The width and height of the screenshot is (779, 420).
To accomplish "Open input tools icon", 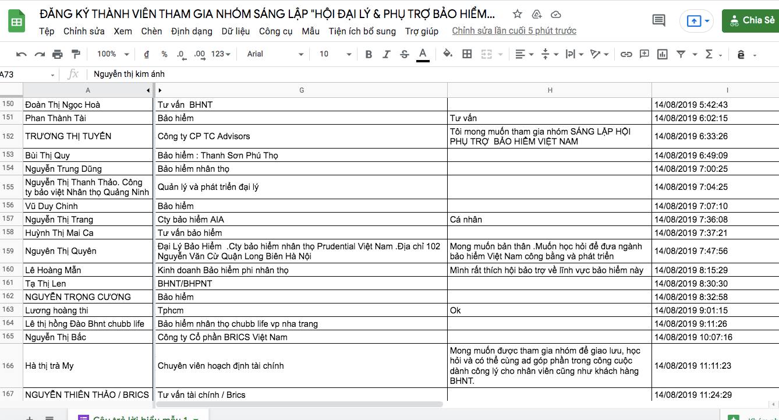I will click(x=741, y=54).
